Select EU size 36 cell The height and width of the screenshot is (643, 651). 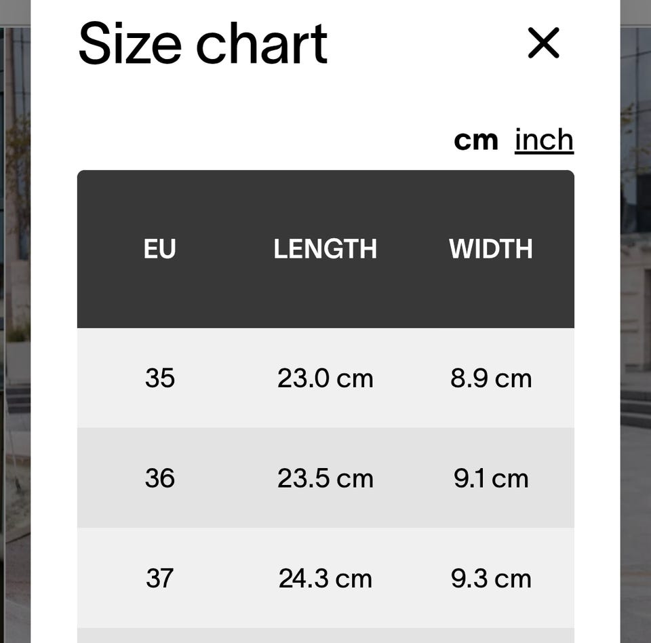(160, 478)
